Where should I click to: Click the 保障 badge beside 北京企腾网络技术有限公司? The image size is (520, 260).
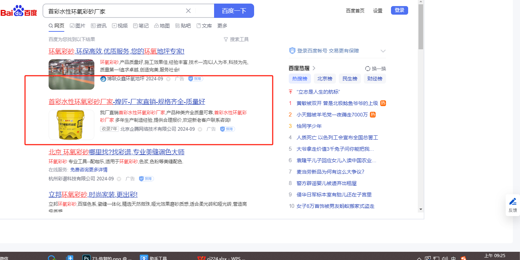coord(227,129)
